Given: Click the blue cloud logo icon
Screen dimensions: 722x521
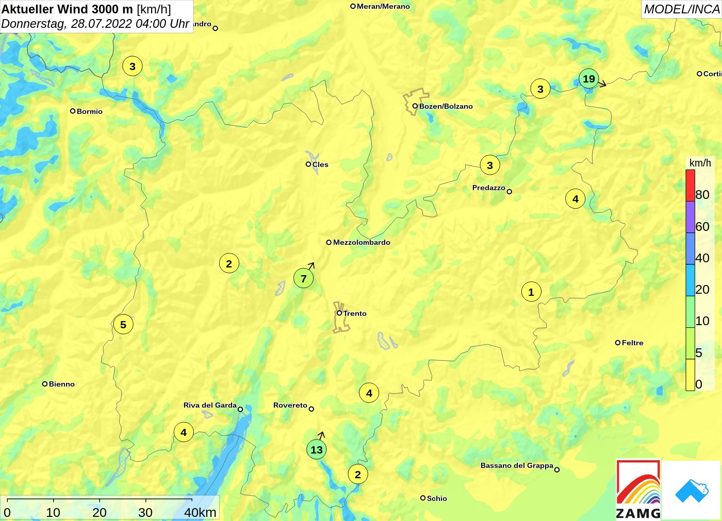Looking at the screenshot, I should (x=692, y=491).
